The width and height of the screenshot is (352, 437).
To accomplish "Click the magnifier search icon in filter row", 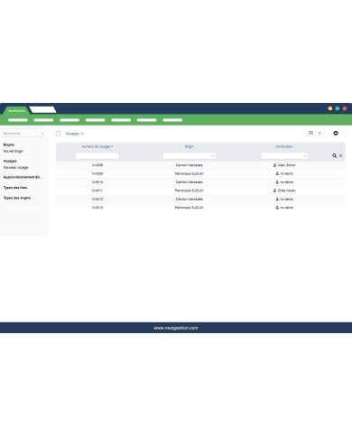I will [x=334, y=155].
